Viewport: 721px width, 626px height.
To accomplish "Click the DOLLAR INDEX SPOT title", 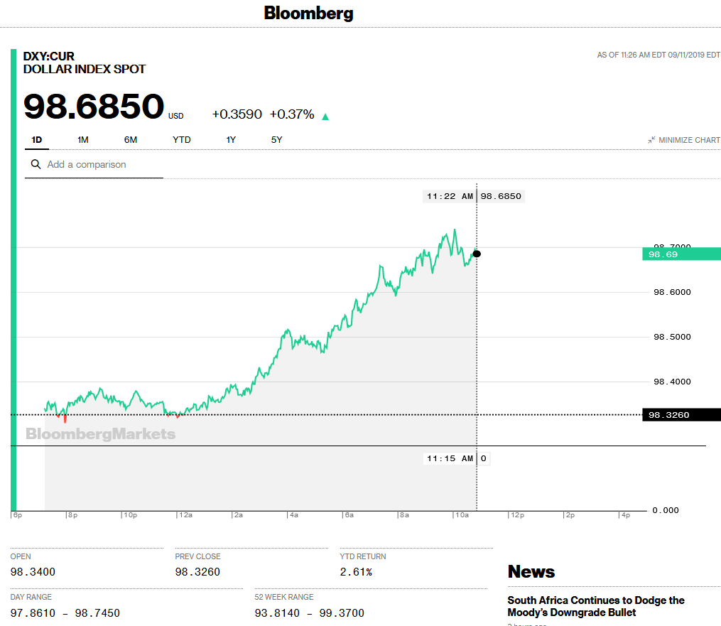I will (85, 69).
